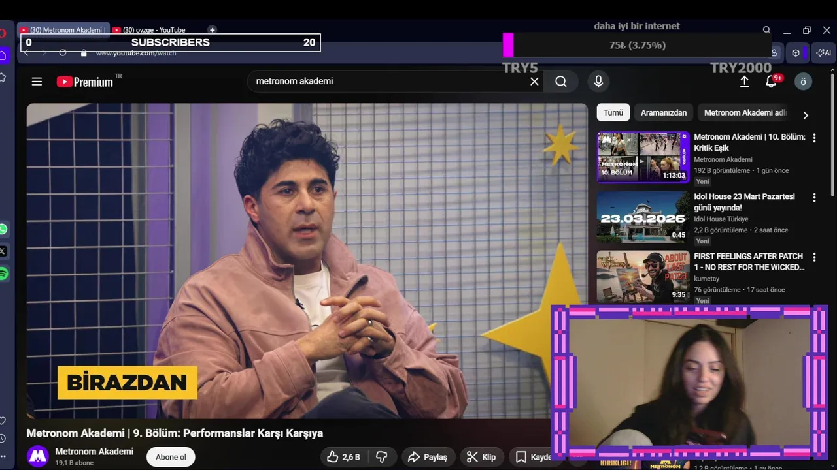
Task: Clear the search box text
Action: click(534, 82)
